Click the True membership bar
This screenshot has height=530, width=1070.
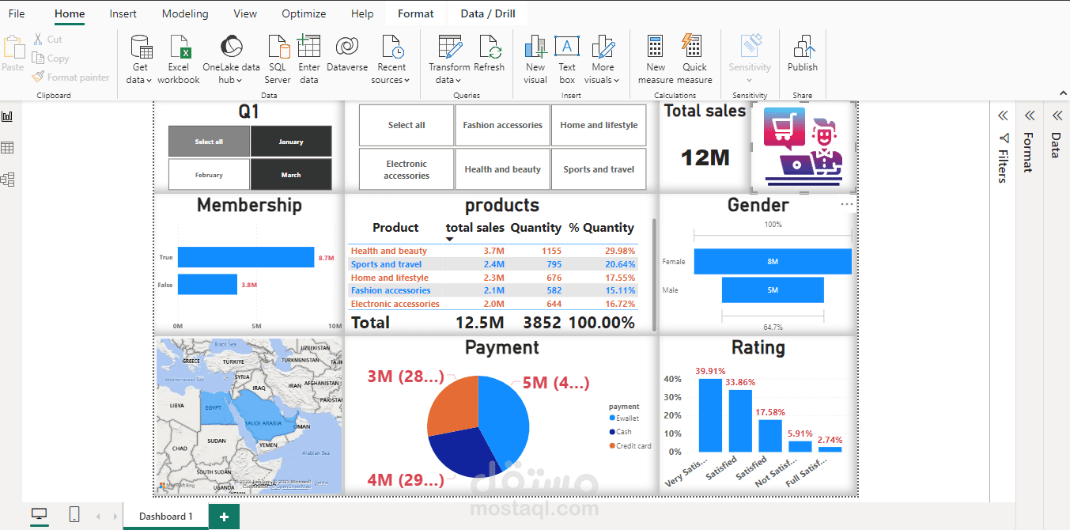tap(246, 257)
